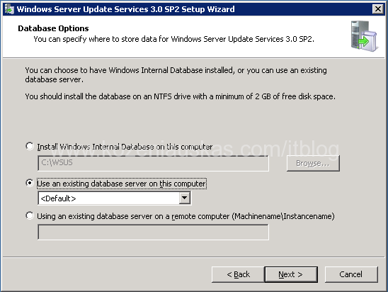
Task: Click the Browse... button
Action: [313, 163]
